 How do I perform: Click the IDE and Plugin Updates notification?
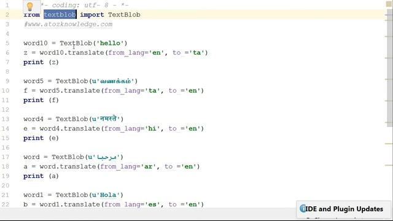[344, 209]
